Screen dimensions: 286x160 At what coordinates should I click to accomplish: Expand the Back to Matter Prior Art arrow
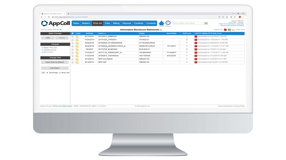pos(61,30)
